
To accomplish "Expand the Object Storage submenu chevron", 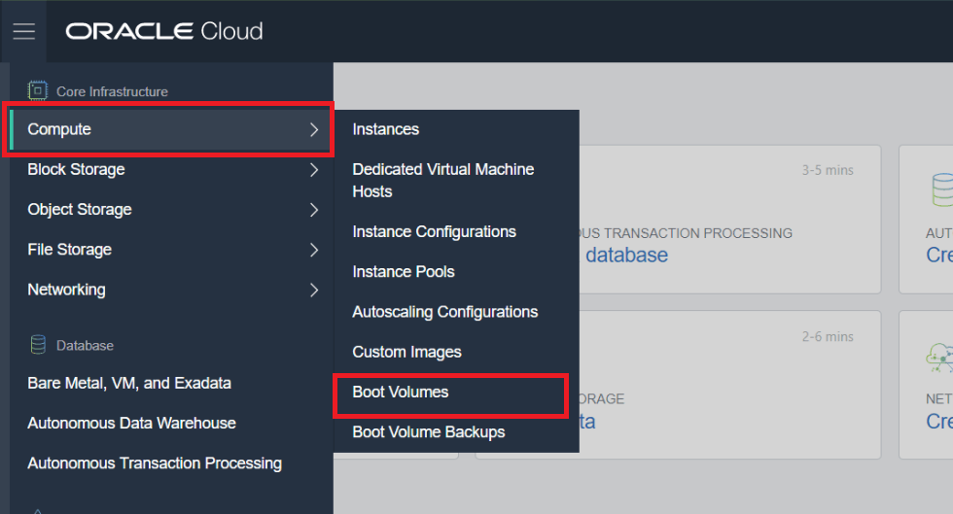I will (313, 210).
